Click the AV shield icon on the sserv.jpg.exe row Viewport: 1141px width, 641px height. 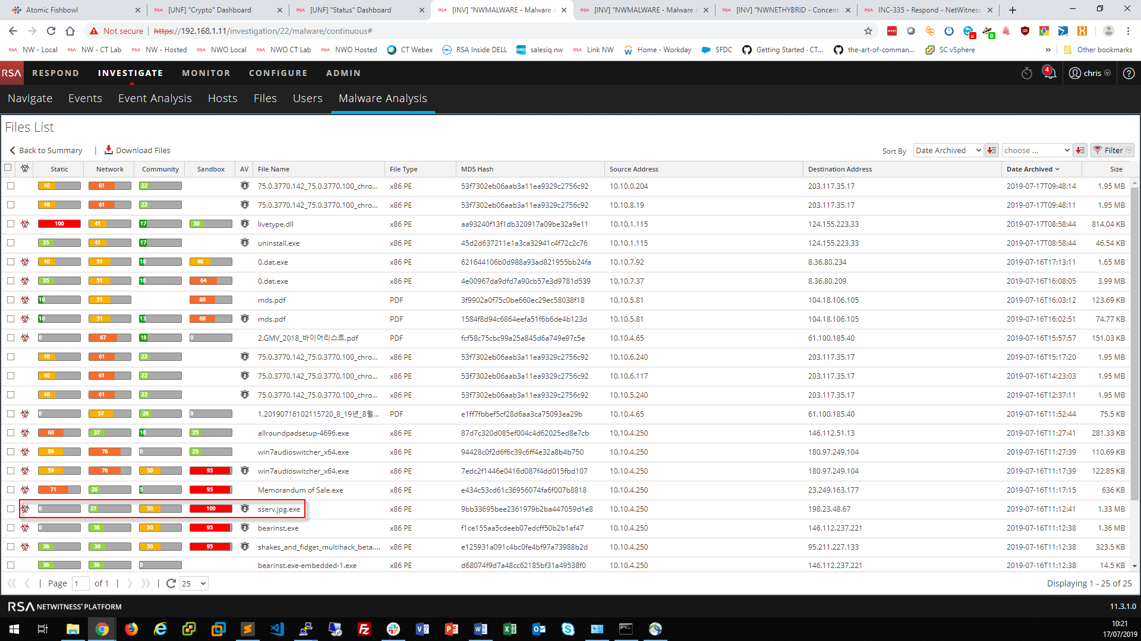point(244,509)
